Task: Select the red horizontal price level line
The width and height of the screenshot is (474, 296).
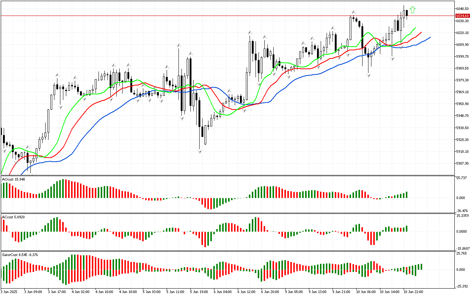Action: coord(222,16)
